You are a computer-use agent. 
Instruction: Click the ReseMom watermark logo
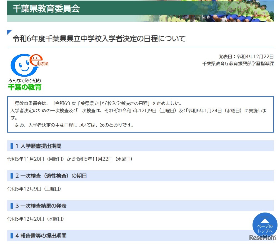tap(262, 238)
